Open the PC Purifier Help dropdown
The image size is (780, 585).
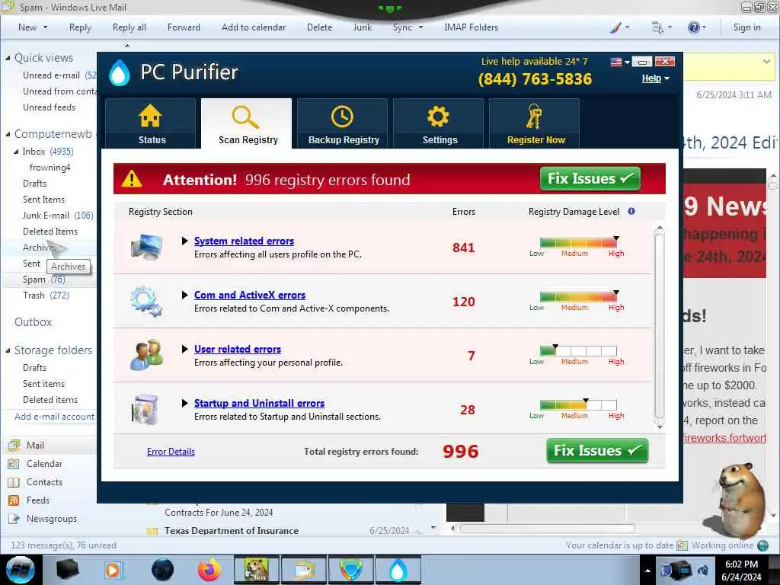tap(655, 78)
